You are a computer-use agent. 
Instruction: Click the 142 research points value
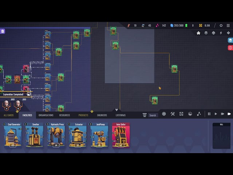click(164, 26)
